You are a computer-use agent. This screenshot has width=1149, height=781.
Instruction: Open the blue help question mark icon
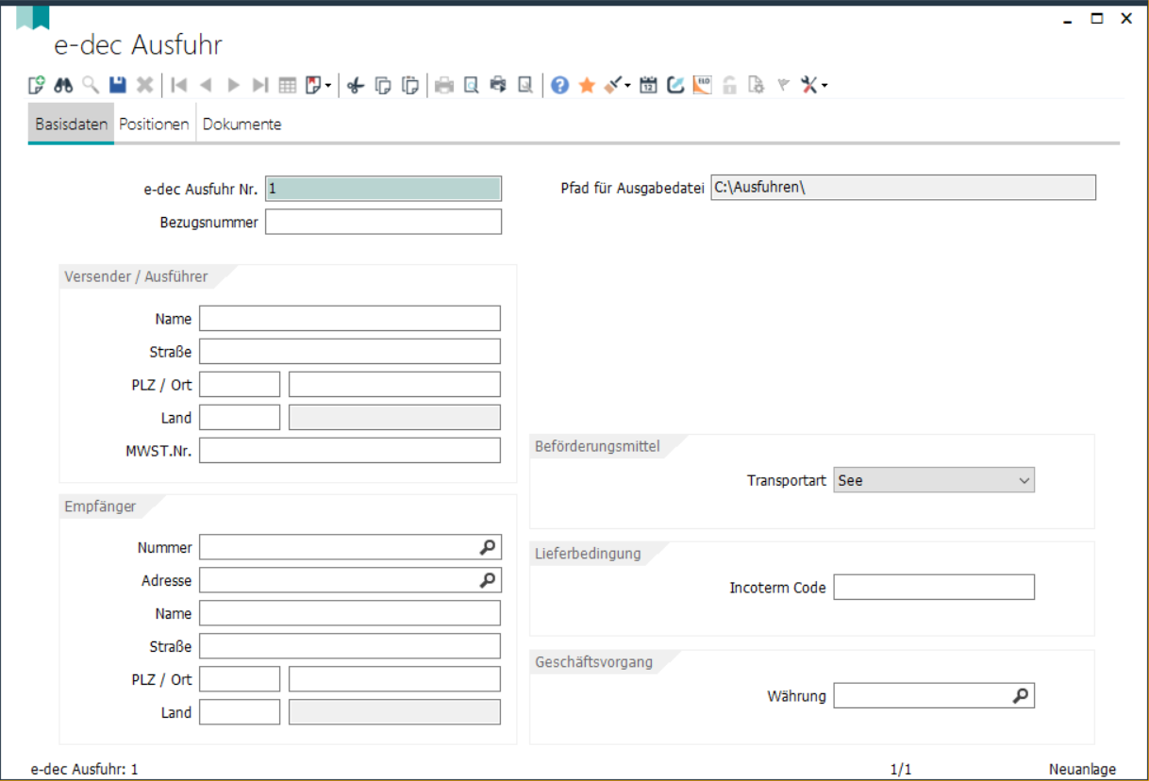559,86
